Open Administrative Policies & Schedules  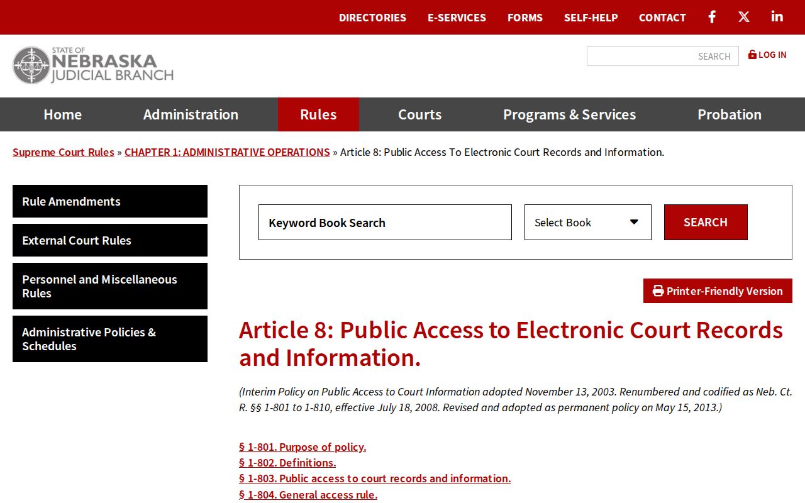(110, 339)
